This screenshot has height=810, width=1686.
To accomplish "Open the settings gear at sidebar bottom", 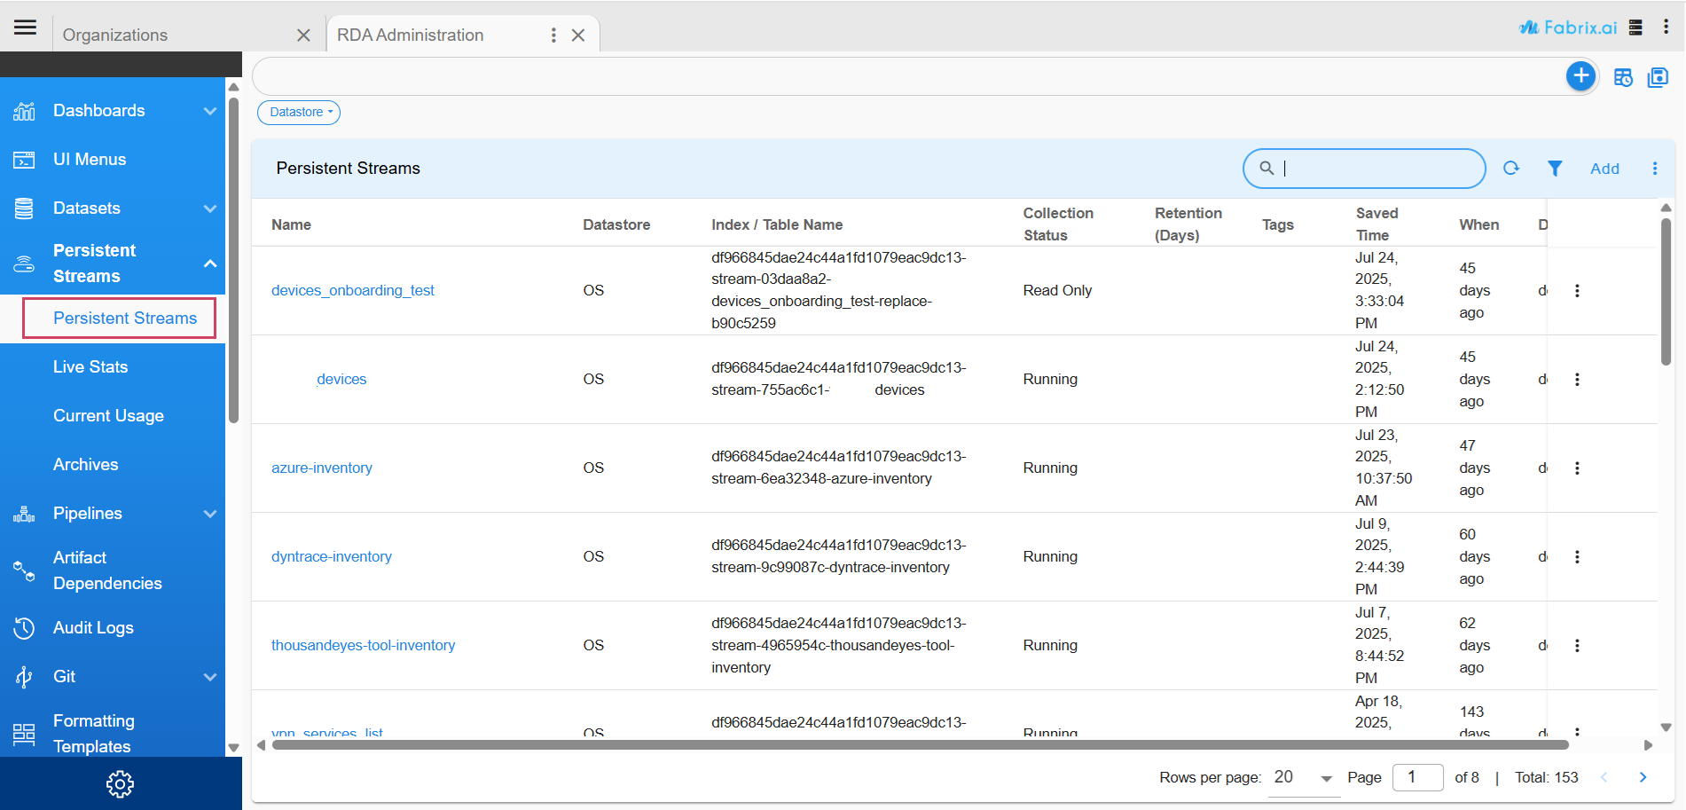I will tap(120, 783).
